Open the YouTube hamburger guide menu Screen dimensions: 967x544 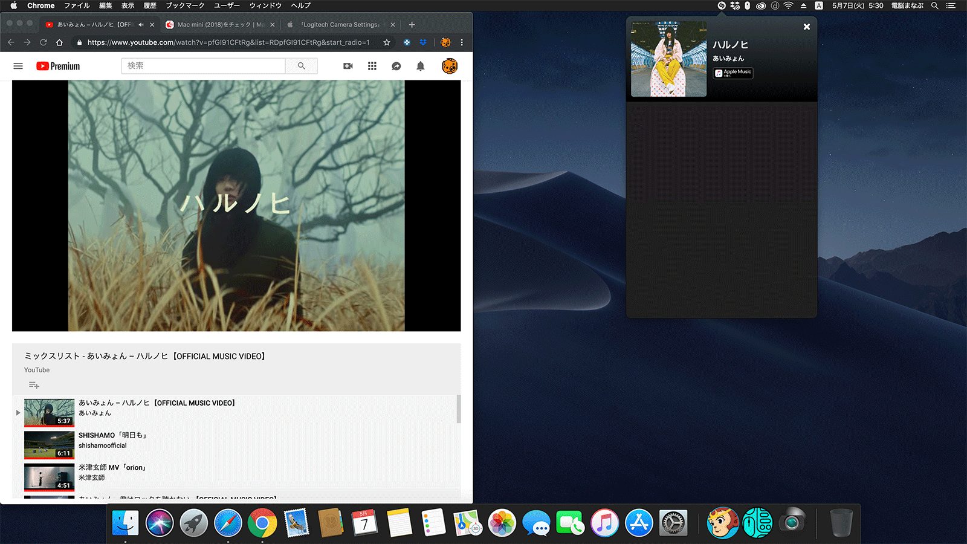(18, 66)
